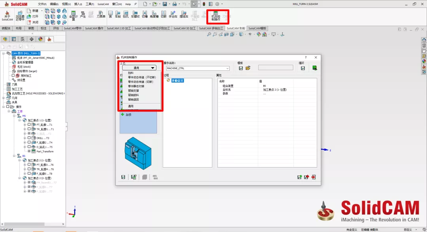This screenshot has width=427, height=232.
Task: Click the 角度槽 angled groove icon
Action: (154, 15)
